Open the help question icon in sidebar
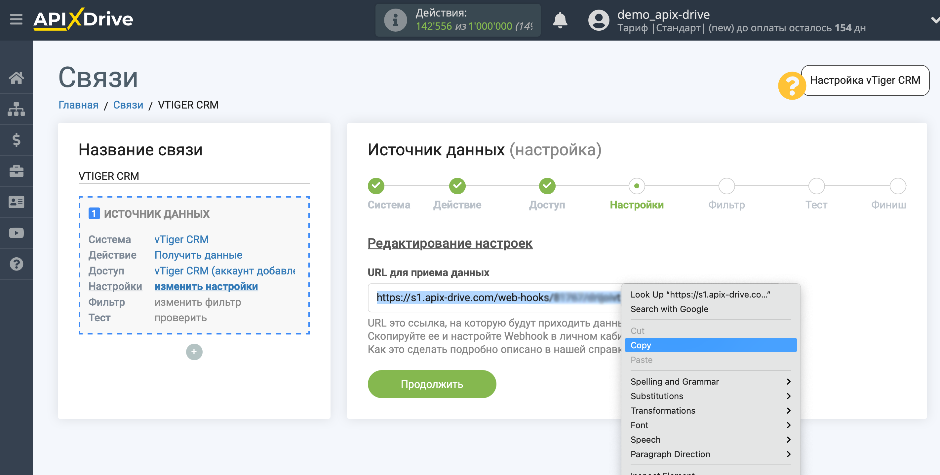 tap(17, 264)
